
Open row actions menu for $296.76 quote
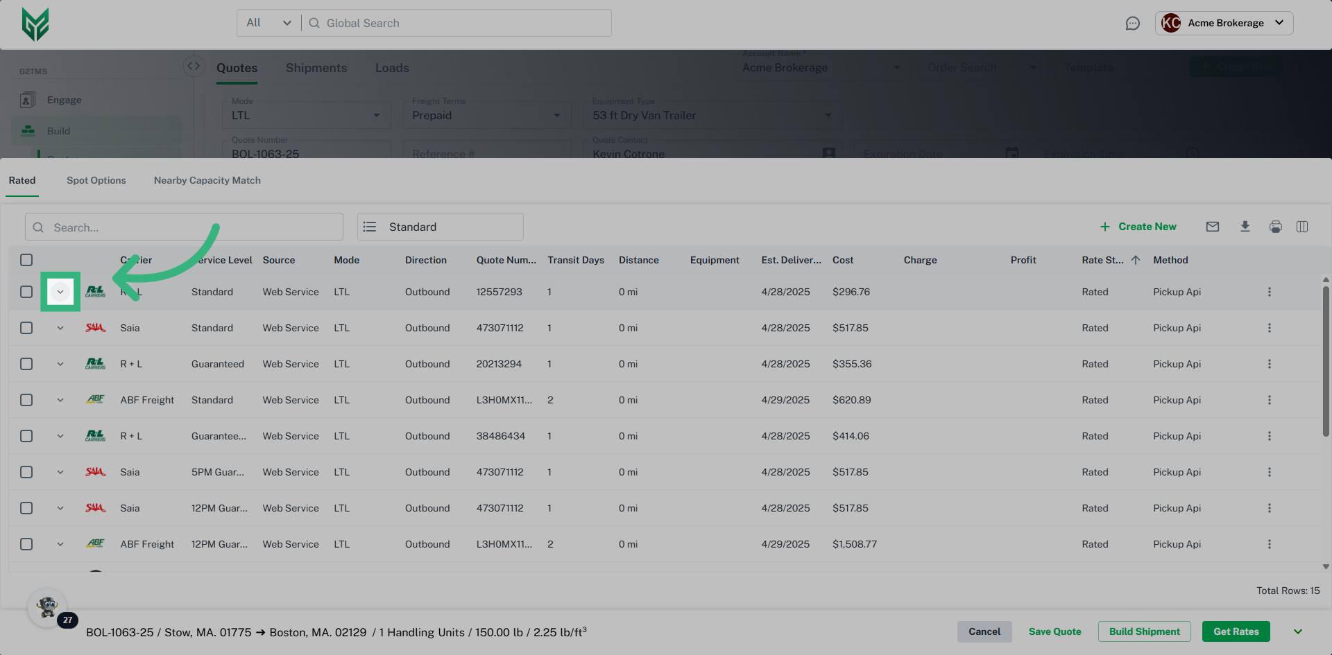(1269, 292)
